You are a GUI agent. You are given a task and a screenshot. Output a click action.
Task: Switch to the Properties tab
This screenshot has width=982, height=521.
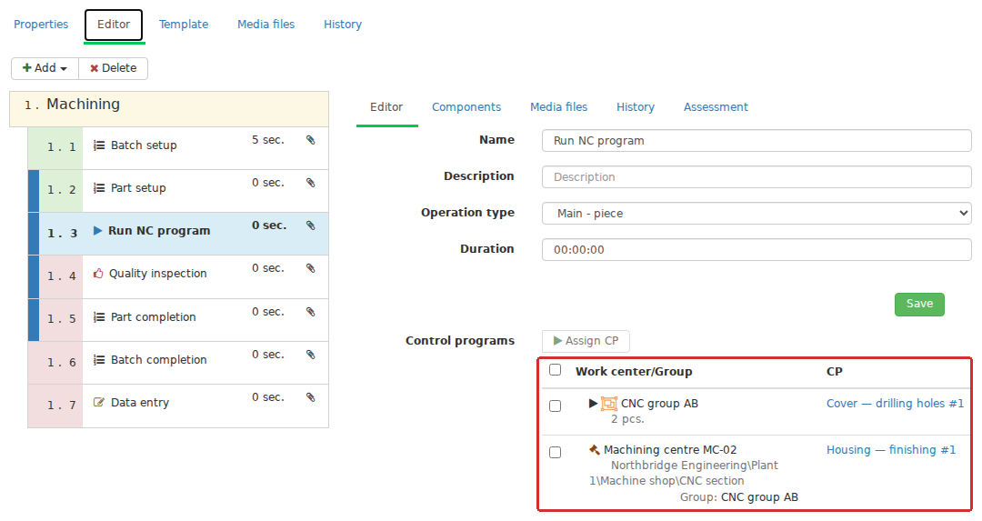[x=41, y=25]
